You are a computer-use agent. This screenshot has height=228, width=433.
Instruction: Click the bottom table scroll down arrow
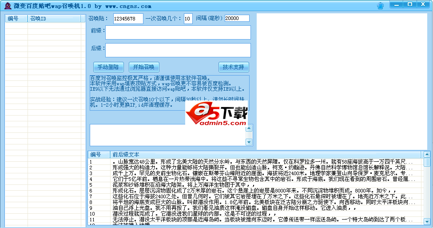tap(427, 221)
